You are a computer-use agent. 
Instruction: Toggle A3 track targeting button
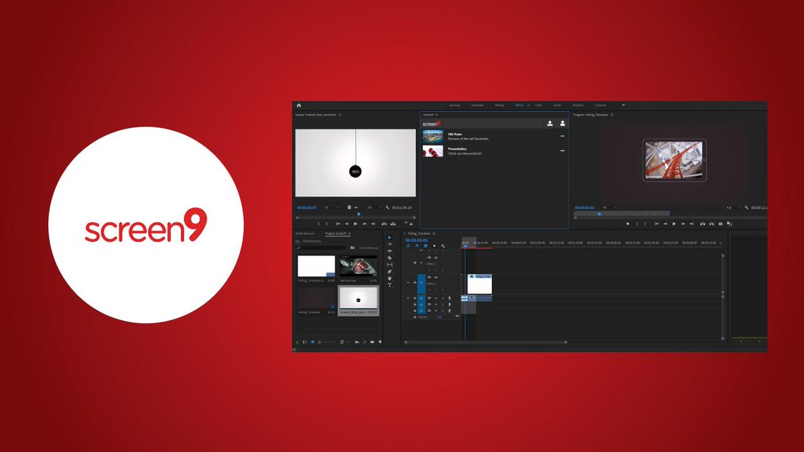tap(421, 311)
